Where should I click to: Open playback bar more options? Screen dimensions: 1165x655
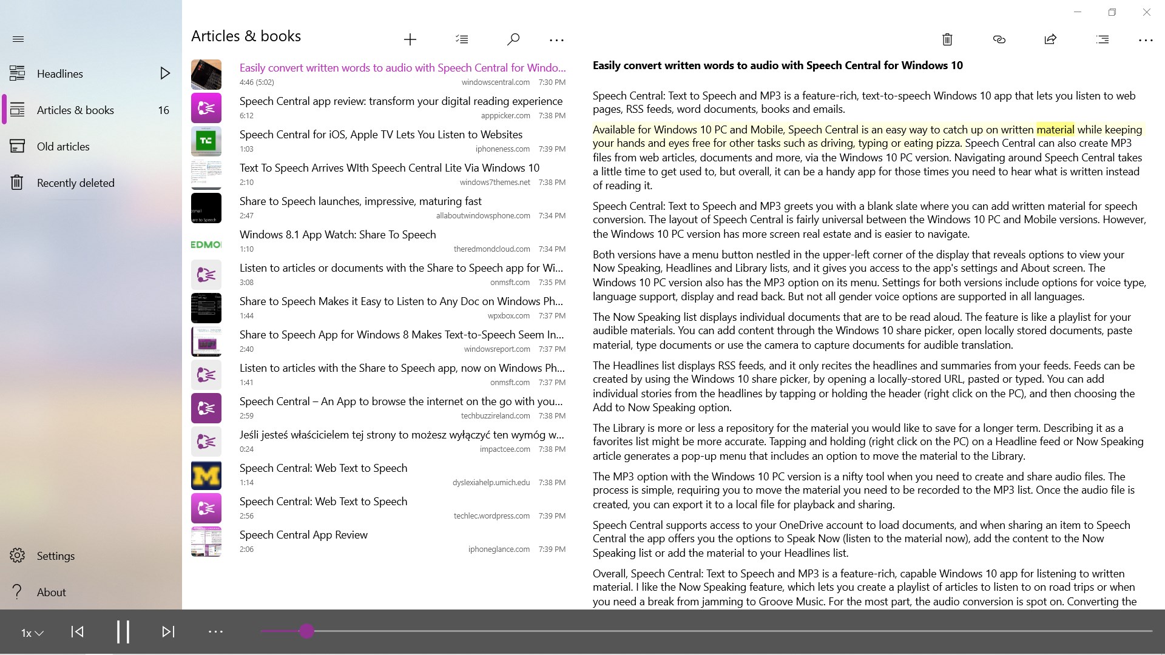point(215,632)
